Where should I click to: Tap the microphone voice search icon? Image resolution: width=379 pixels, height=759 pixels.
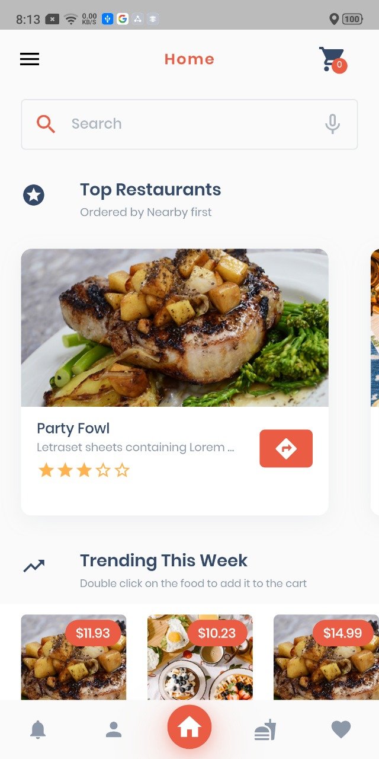[x=333, y=124]
